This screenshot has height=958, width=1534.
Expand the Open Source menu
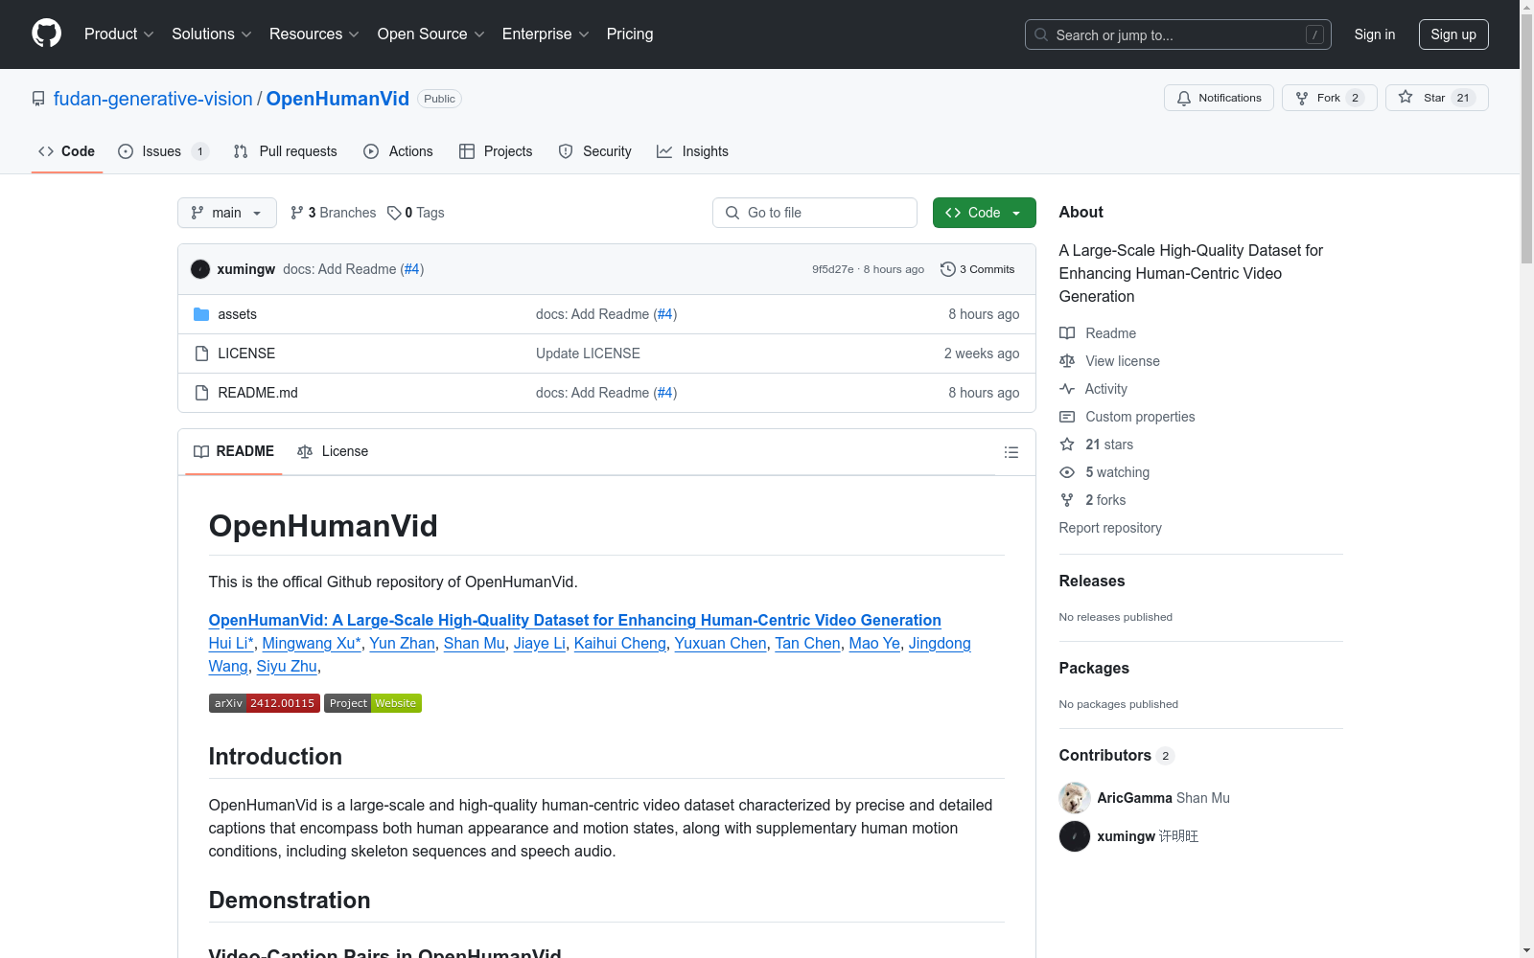[431, 34]
